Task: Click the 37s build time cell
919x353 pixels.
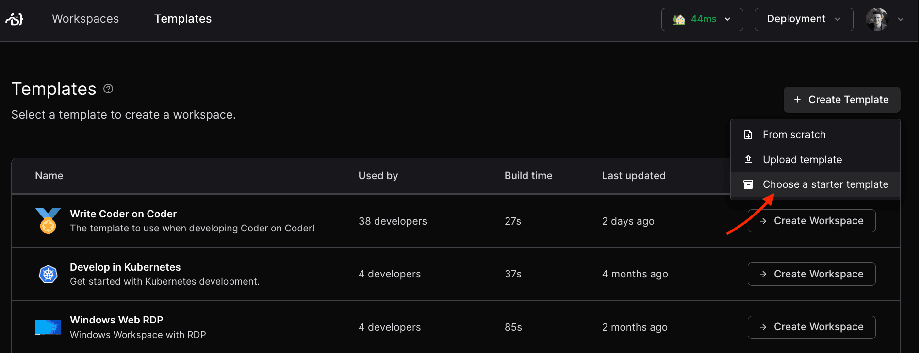Action: coord(513,274)
